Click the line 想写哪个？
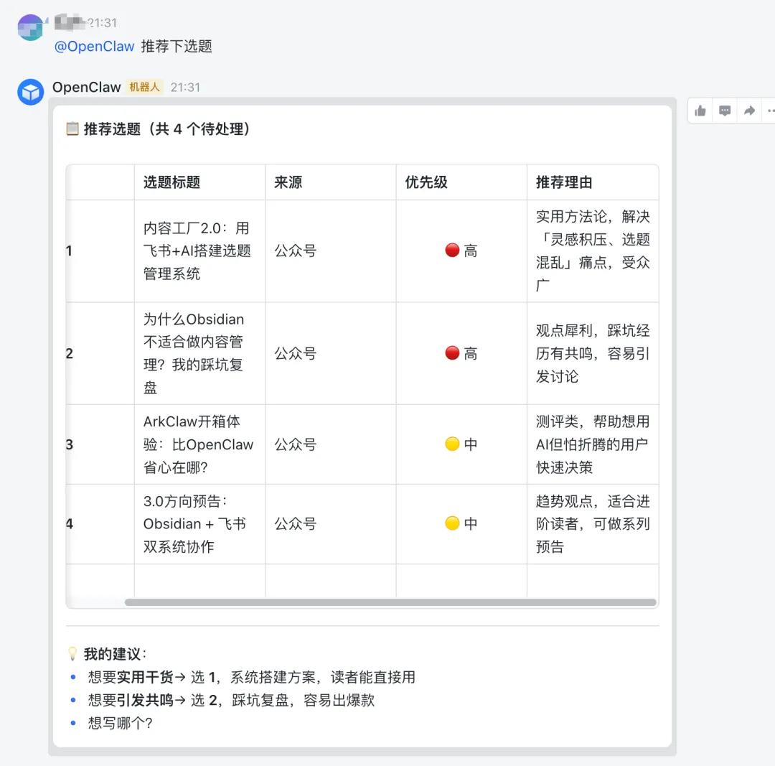This screenshot has width=775, height=766. point(120,724)
